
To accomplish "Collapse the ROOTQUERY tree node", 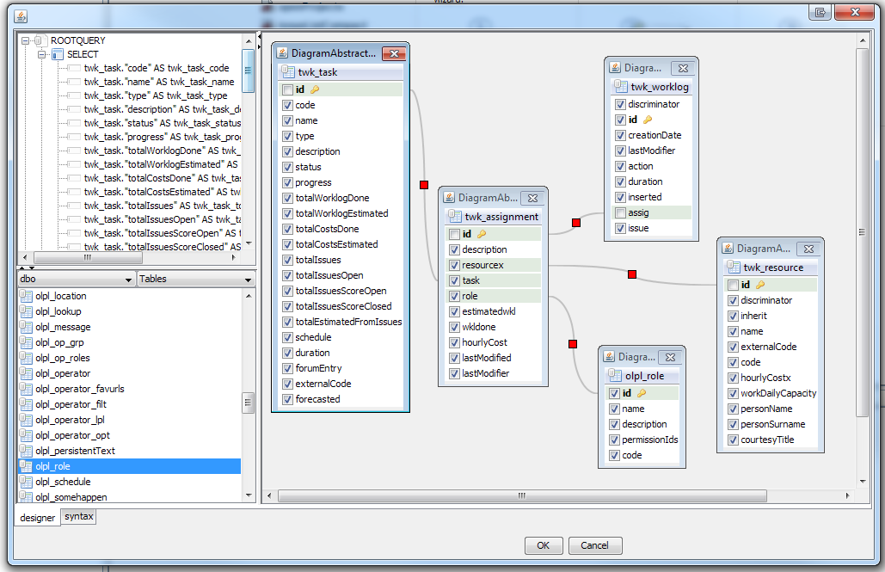I will coord(26,40).
